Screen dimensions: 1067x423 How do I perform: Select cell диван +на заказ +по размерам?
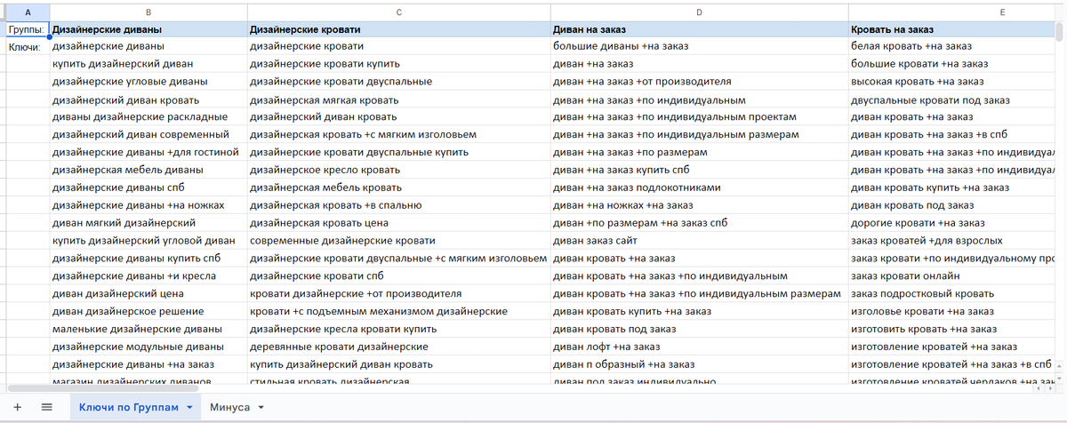tap(699, 152)
